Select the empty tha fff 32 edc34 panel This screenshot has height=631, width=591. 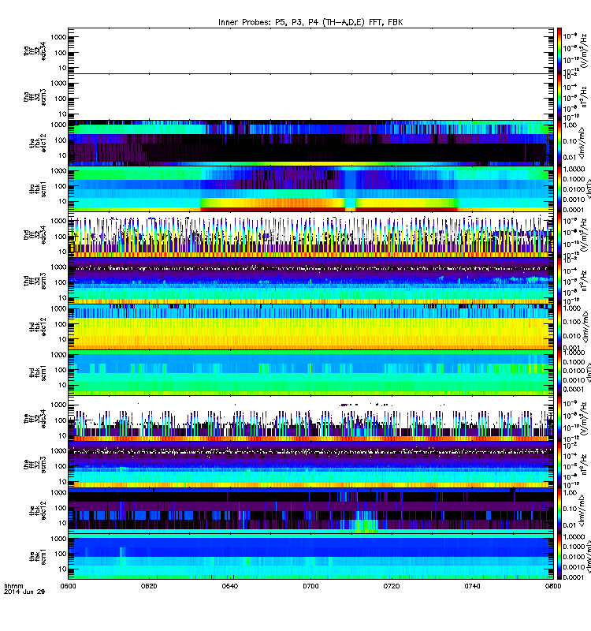[310, 50]
